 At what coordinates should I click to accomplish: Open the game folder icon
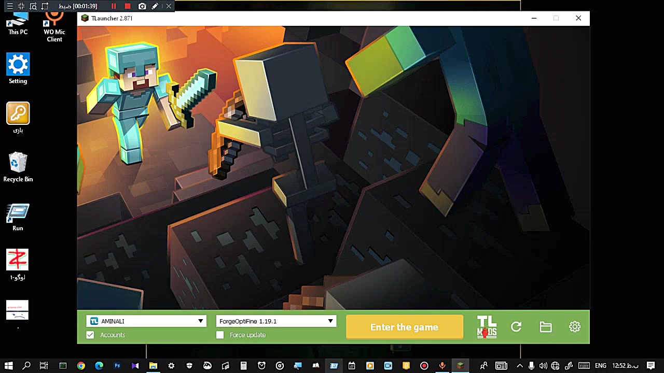coord(545,327)
